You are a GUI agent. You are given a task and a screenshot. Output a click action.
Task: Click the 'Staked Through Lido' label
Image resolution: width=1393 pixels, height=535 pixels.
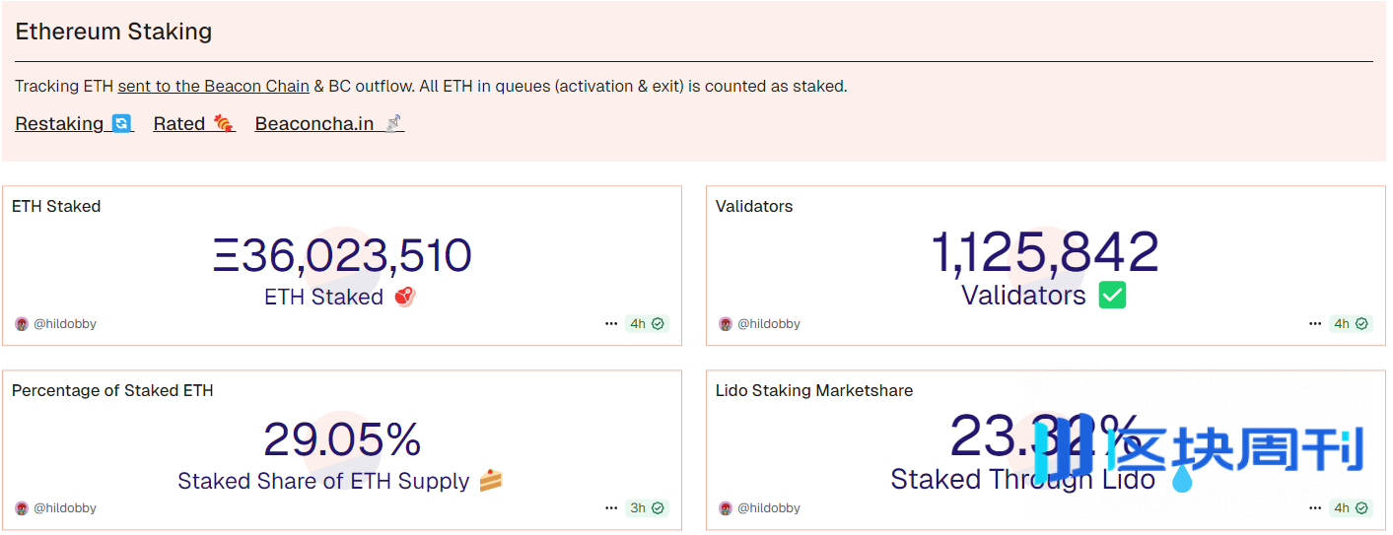pyautogui.click(x=1022, y=479)
